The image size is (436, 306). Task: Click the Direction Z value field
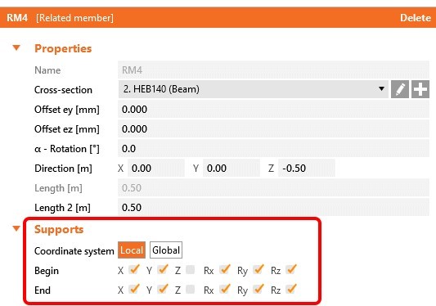(307, 168)
